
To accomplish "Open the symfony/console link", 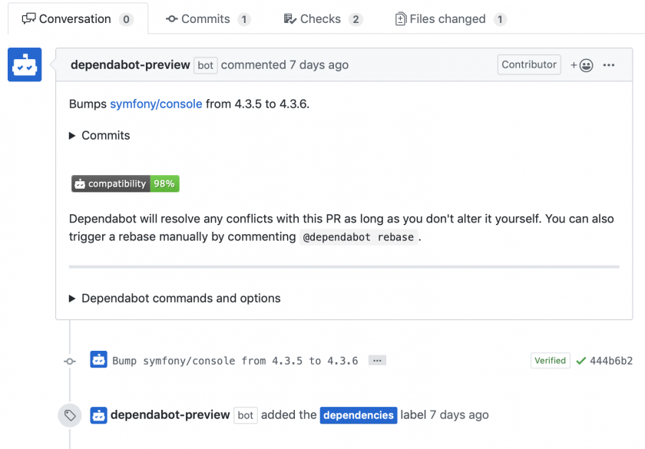I will 156,104.
